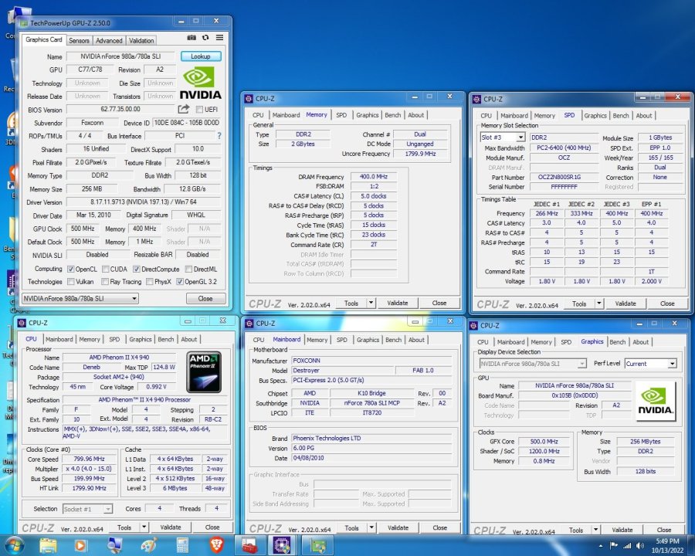Screen dimensions: 695x556
Task: Click Validate in the CPU-Z Mainboard window
Action: [398, 528]
